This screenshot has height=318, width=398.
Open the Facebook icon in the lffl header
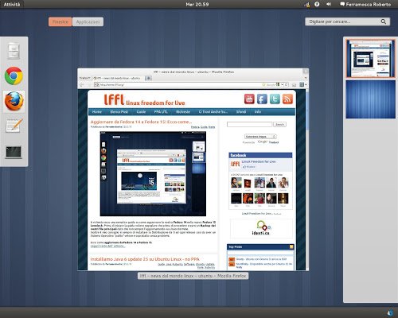pyautogui.click(x=262, y=99)
